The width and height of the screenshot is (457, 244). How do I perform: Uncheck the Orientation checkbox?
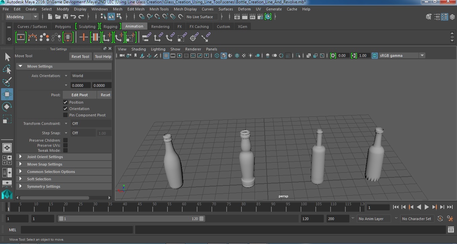pyautogui.click(x=66, y=109)
